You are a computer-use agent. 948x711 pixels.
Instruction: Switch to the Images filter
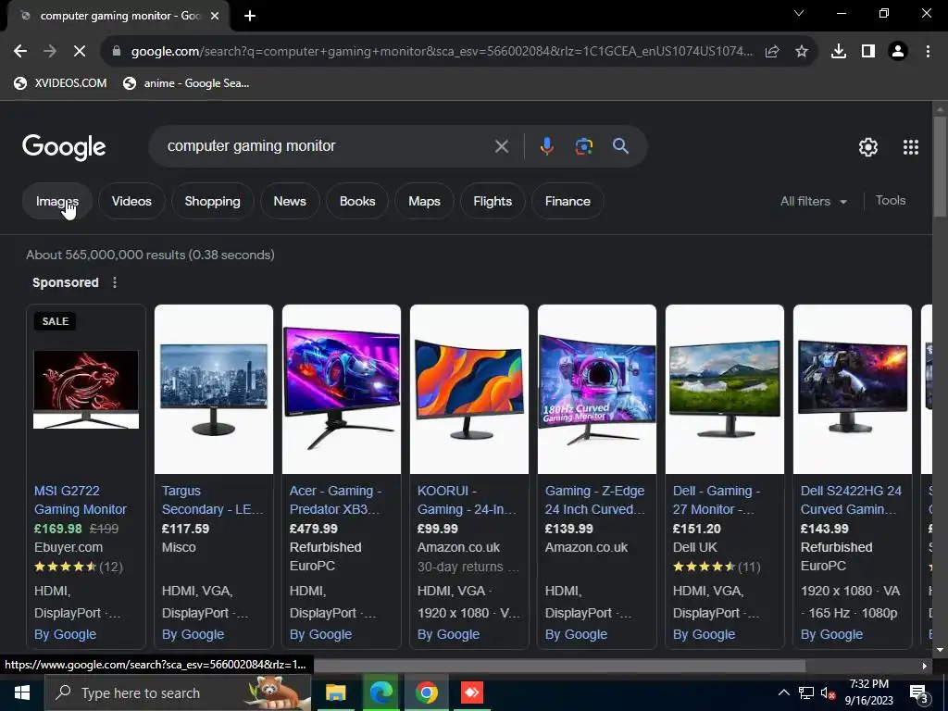(56, 201)
